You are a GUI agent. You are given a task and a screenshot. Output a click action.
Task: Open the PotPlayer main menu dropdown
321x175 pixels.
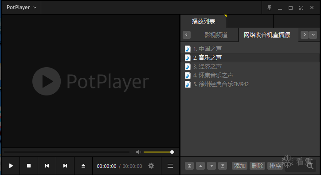click(21, 8)
